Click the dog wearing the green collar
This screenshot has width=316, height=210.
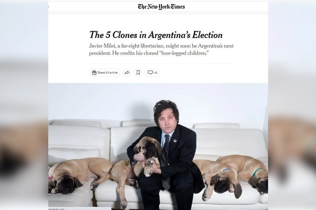point(245,172)
